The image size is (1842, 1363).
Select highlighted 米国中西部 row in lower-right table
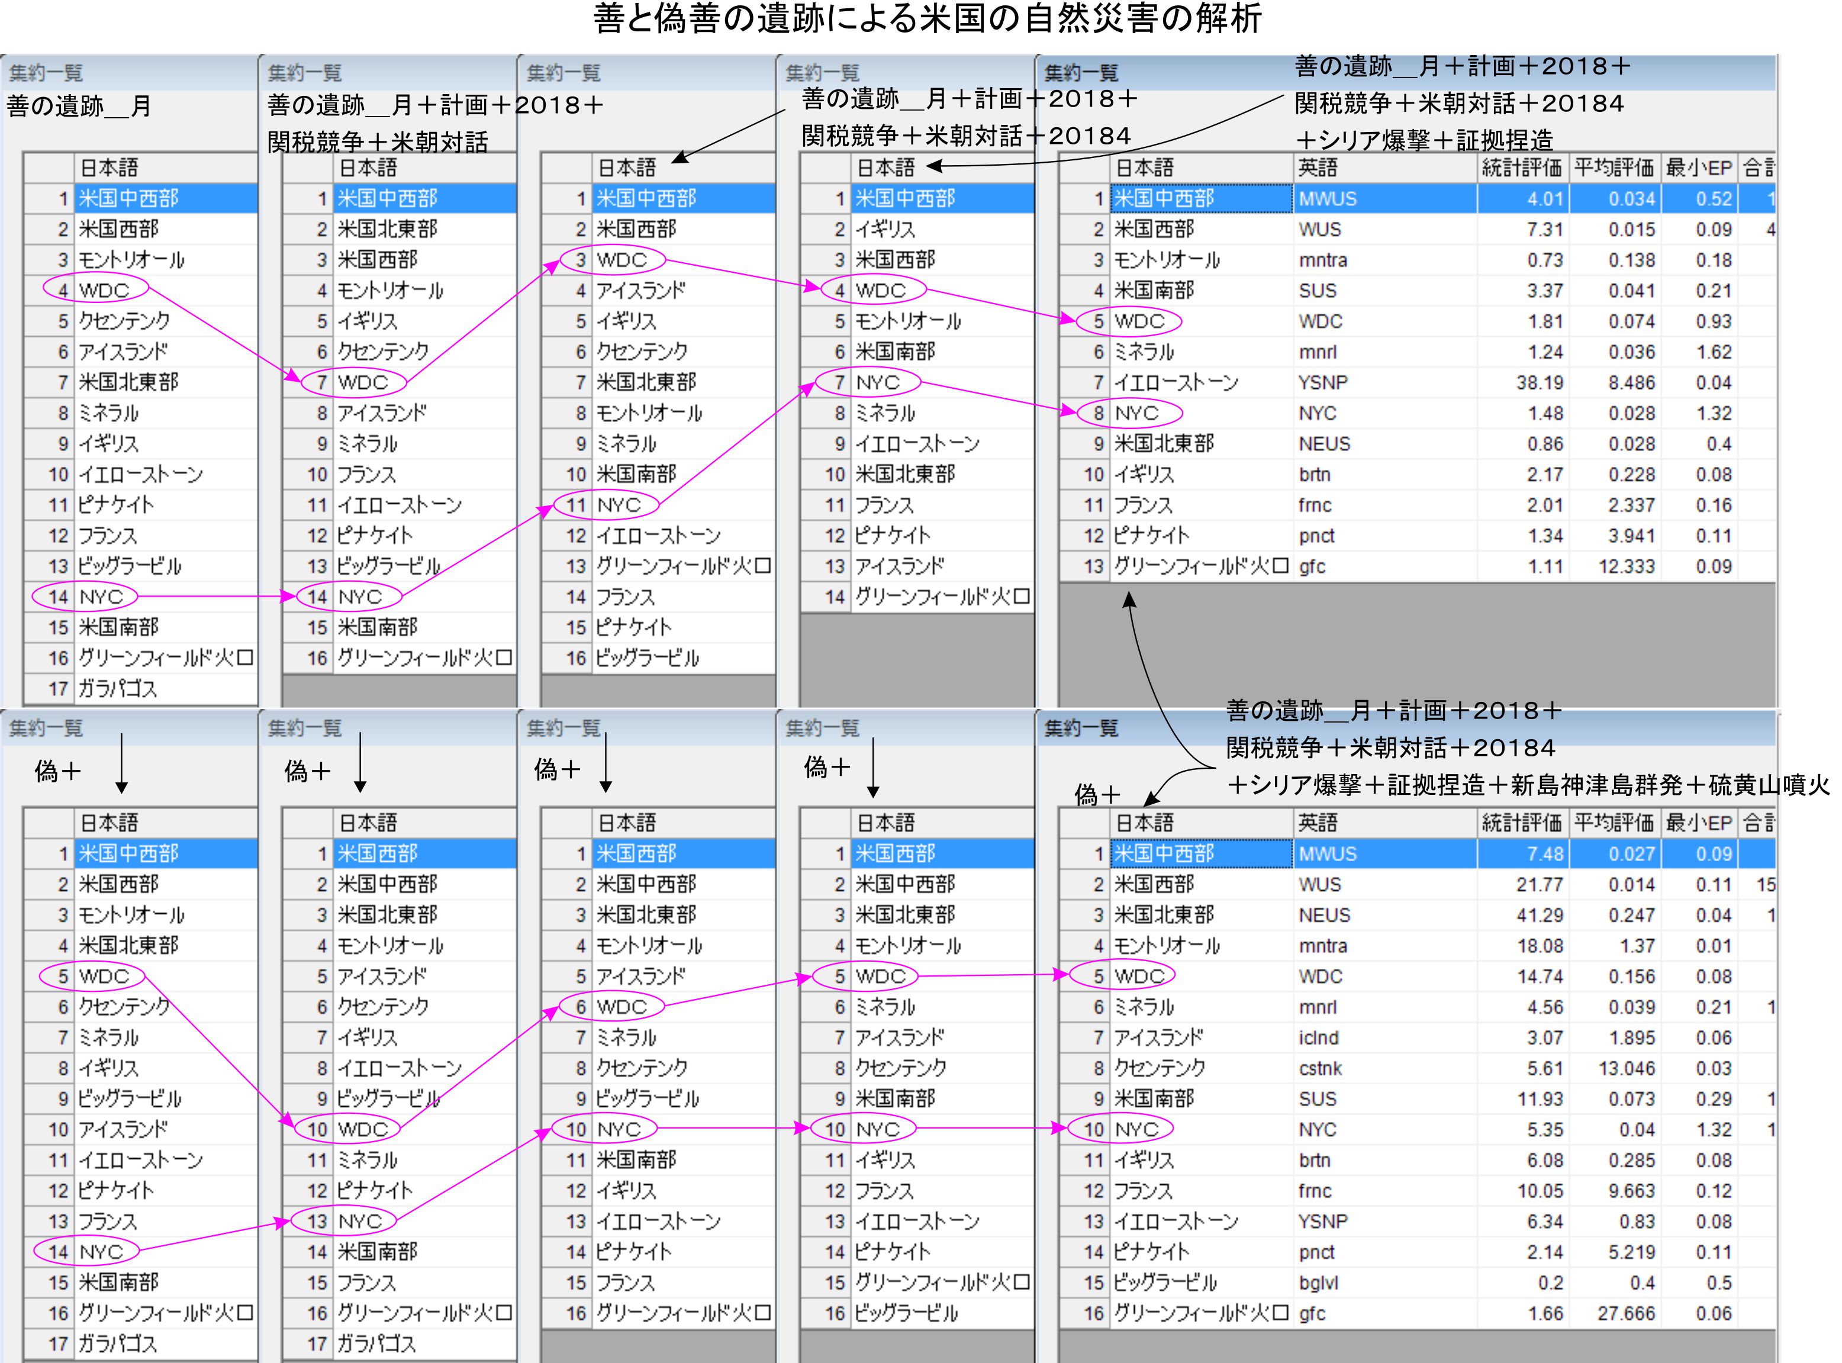[1164, 854]
